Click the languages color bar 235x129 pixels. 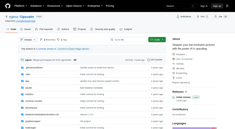point(194,128)
